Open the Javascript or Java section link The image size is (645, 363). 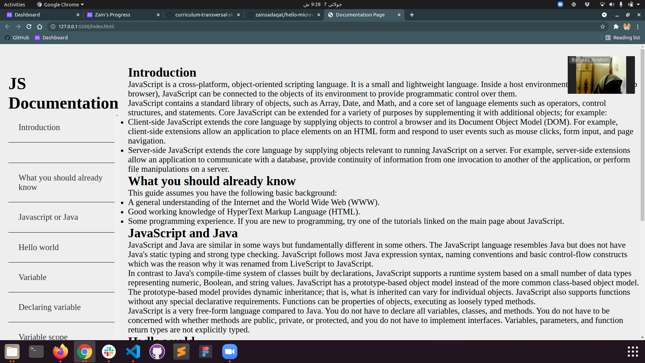[x=48, y=217]
